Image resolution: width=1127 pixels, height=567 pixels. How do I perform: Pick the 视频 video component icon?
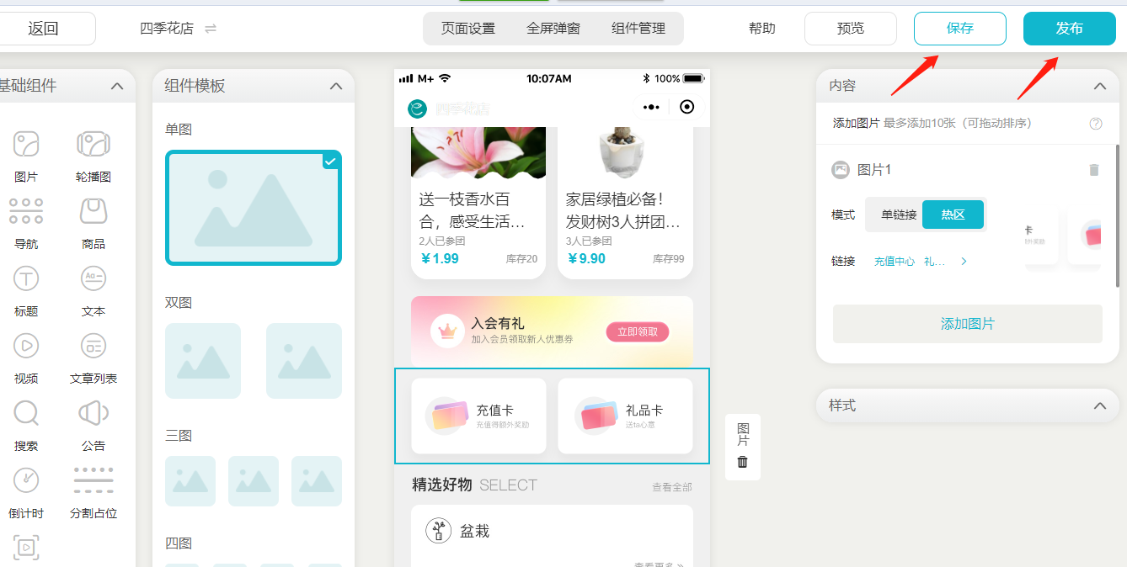coord(26,346)
